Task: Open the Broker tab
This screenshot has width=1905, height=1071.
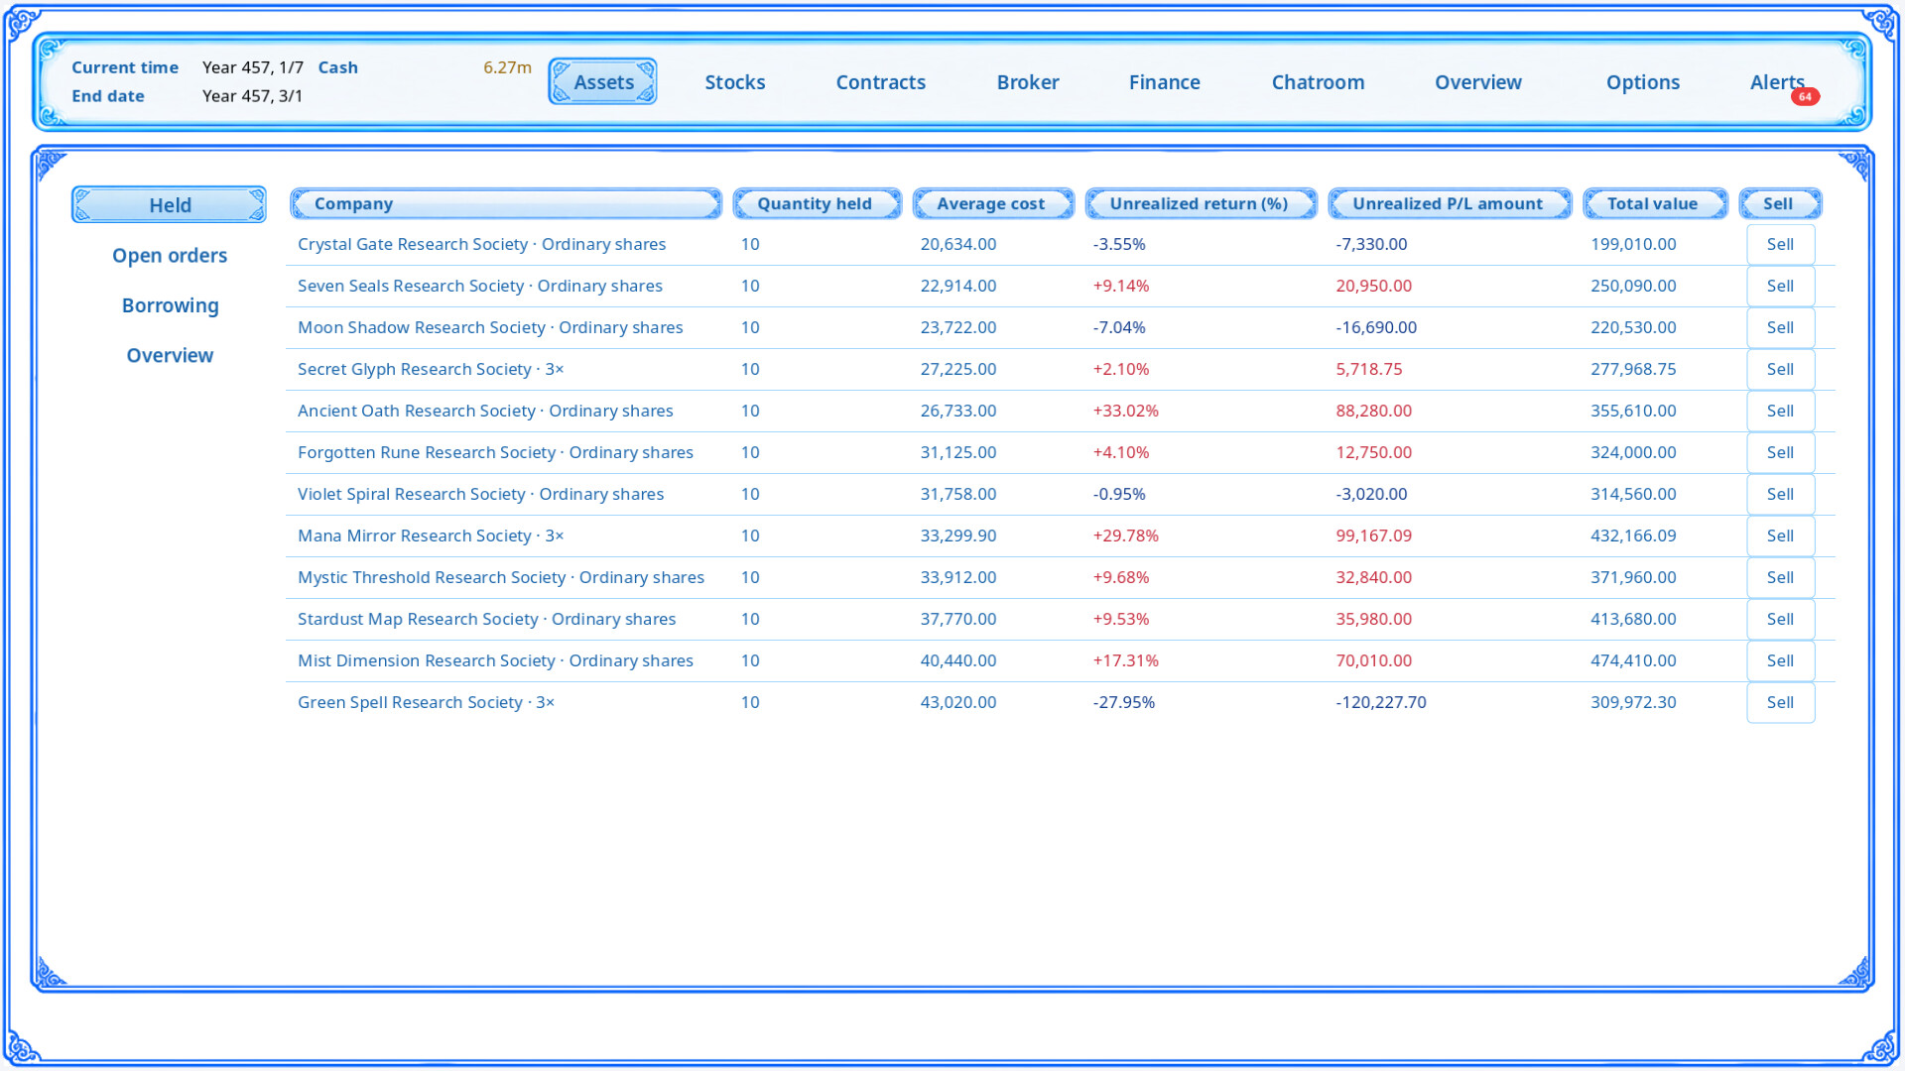Action: click(1027, 82)
